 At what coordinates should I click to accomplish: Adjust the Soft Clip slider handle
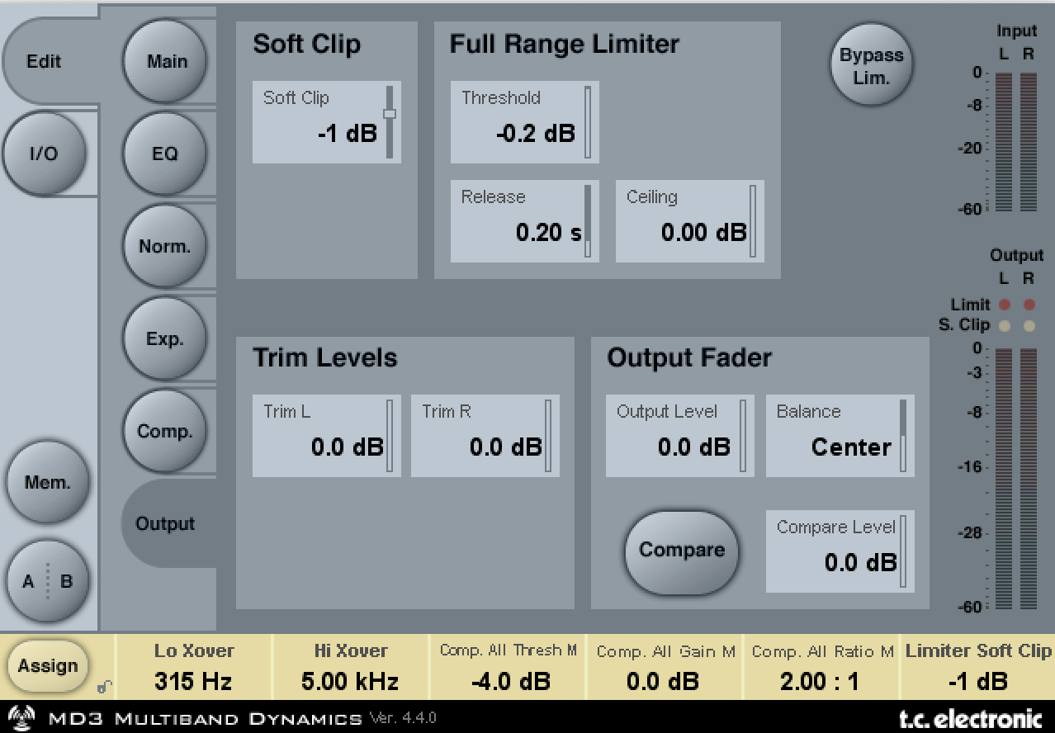click(x=390, y=114)
